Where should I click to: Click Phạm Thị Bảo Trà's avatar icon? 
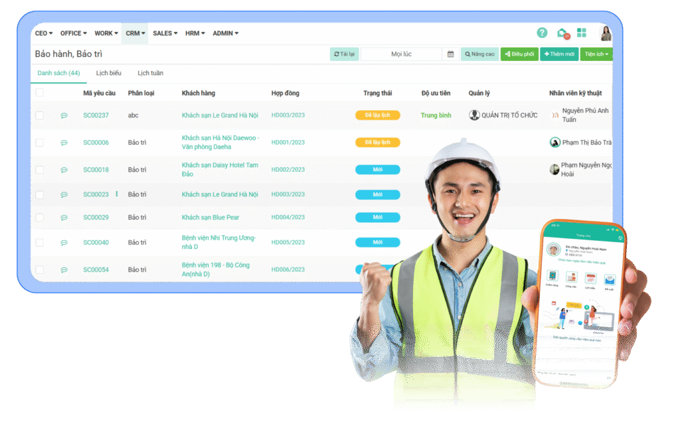click(554, 141)
